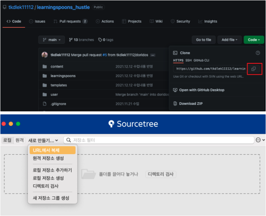This screenshot has width=266, height=216.
Task: Select the GitHub CLI clone tab
Action: (201, 60)
